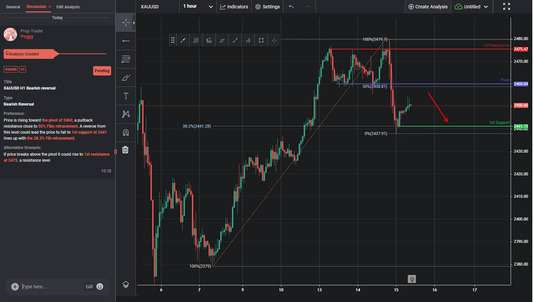The image size is (533, 302).
Task: Click the '10:18' message timestamp
Action: point(106,171)
